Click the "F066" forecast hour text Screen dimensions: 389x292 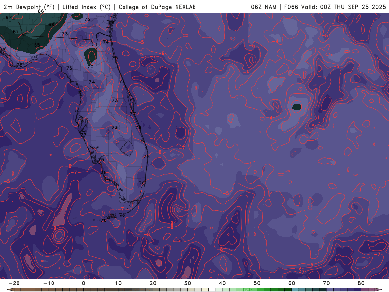291,7
